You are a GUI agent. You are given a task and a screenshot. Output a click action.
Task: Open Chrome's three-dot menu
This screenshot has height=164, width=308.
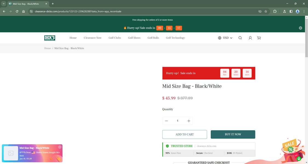304,11
